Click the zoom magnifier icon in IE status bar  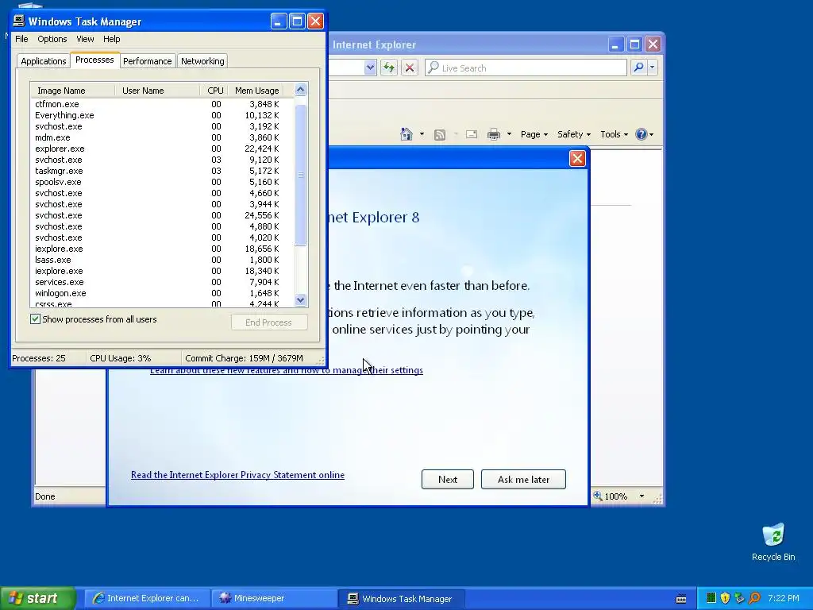pyautogui.click(x=599, y=496)
